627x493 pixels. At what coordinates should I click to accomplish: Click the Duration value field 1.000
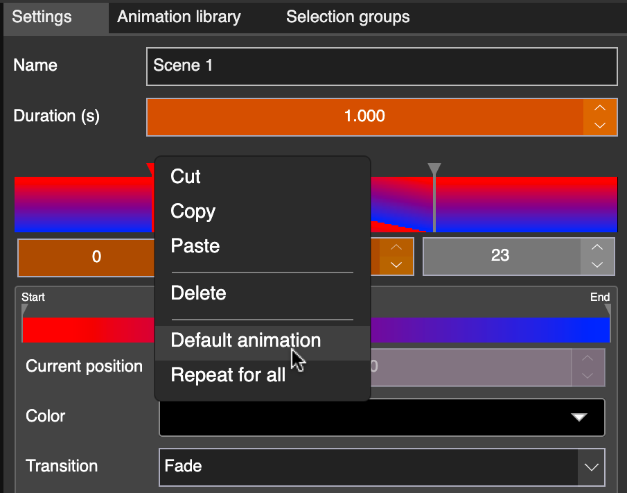(x=364, y=117)
